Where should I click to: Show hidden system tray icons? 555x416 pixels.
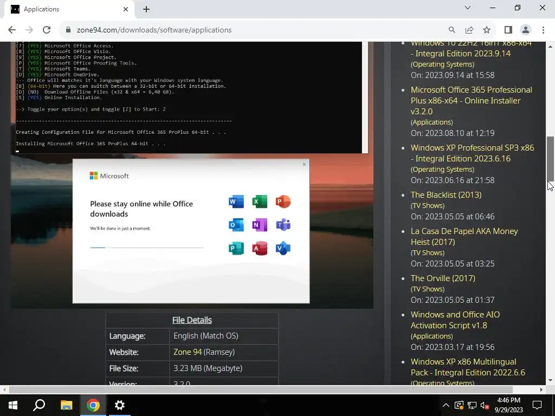(446, 405)
